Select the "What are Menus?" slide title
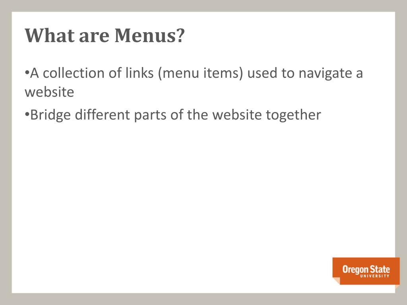This screenshot has width=407, height=305. (105, 35)
